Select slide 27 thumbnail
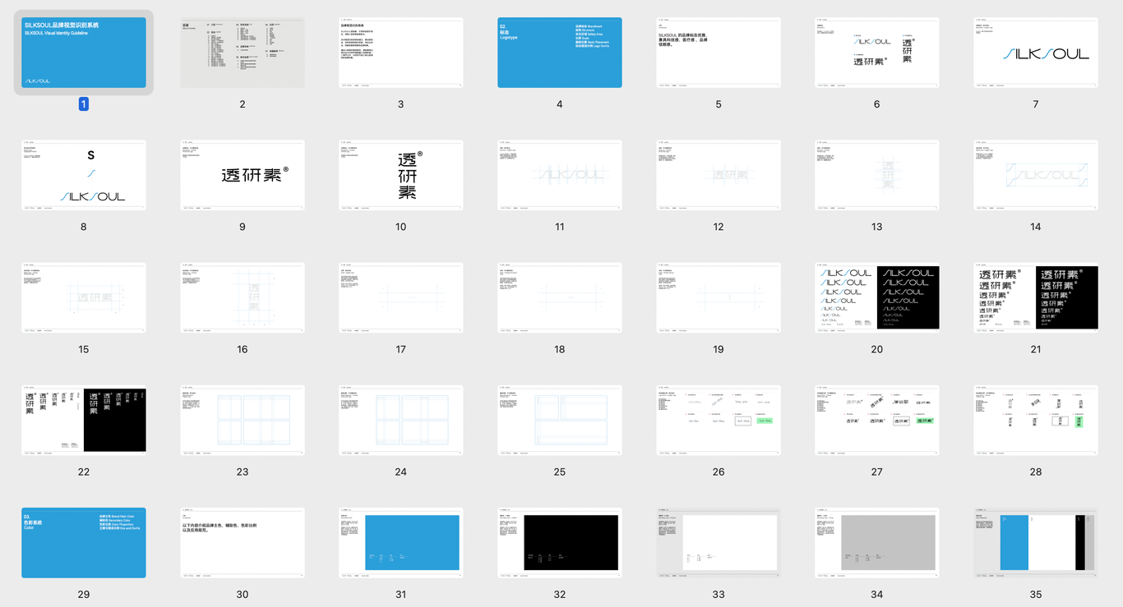This screenshot has width=1123, height=607. 877,420
